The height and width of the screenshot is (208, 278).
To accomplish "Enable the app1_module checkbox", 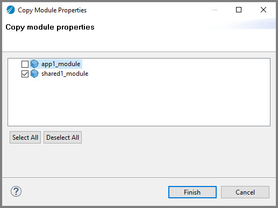I will coord(25,64).
